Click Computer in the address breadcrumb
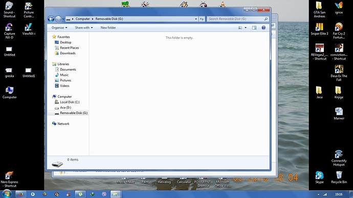 [82, 19]
